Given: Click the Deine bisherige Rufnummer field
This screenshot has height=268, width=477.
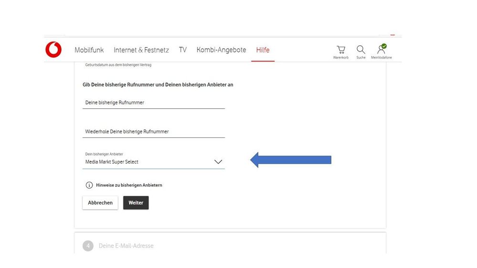Looking at the screenshot, I should coord(154,103).
